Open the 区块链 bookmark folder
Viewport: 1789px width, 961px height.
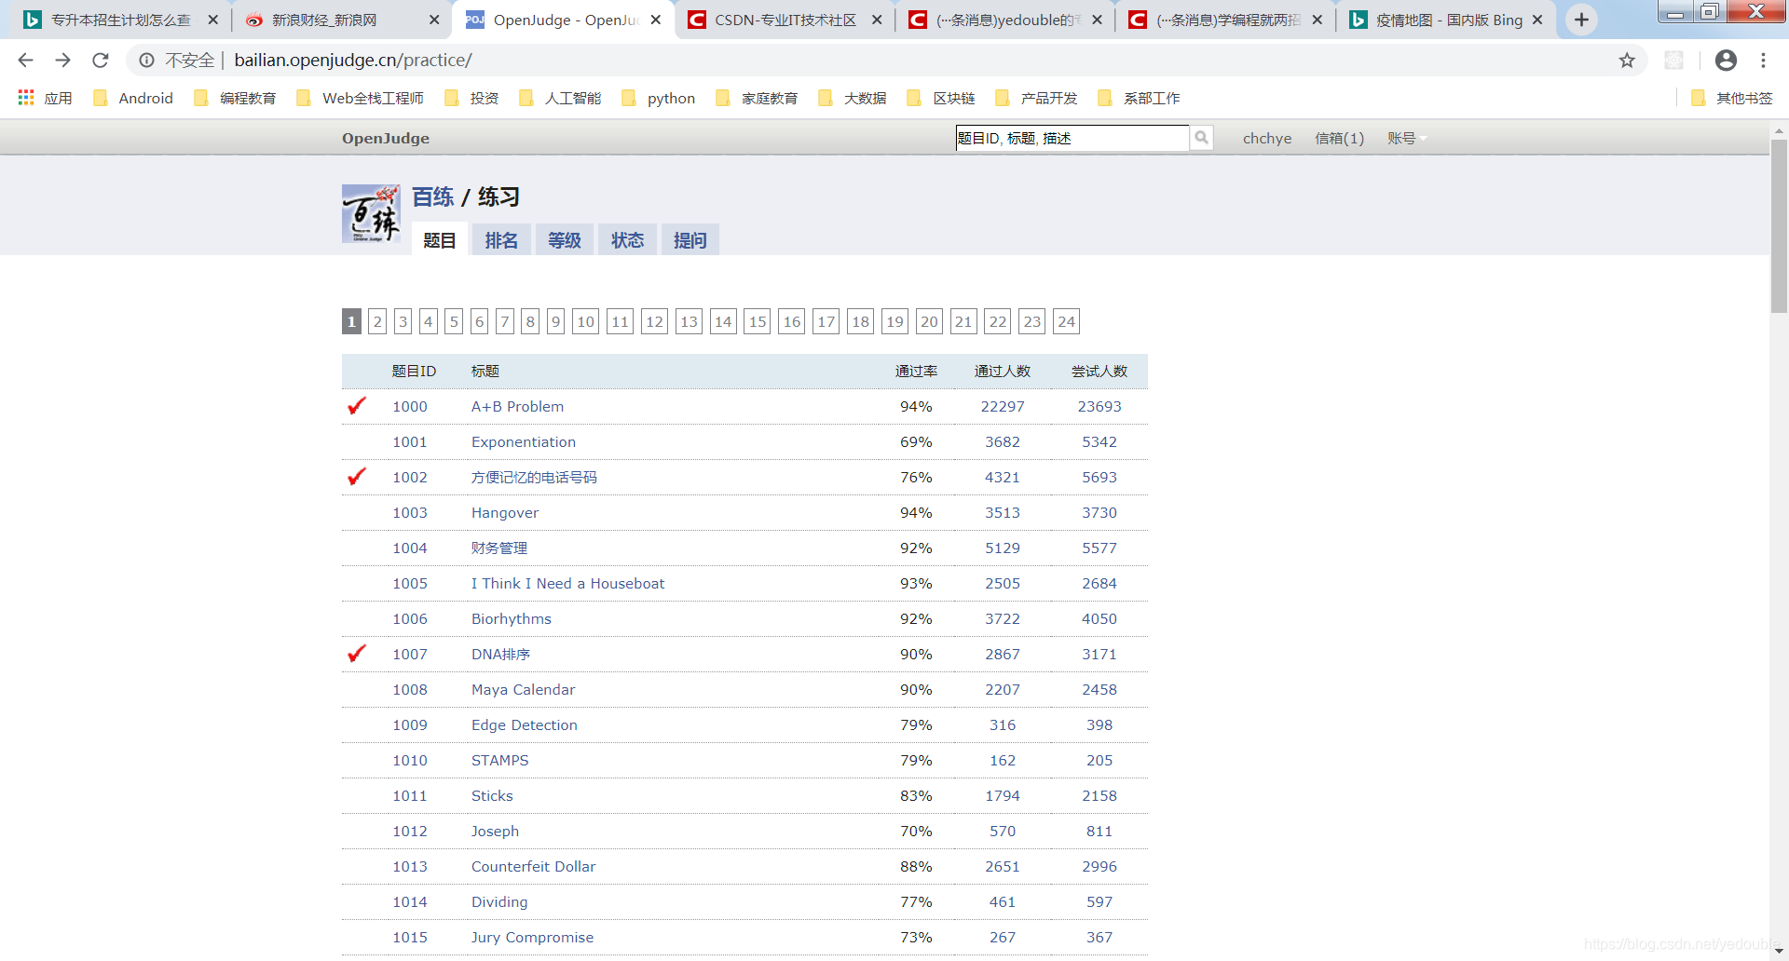[x=941, y=98]
